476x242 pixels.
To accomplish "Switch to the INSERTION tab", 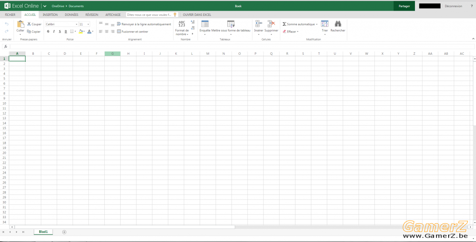I will [x=50, y=15].
